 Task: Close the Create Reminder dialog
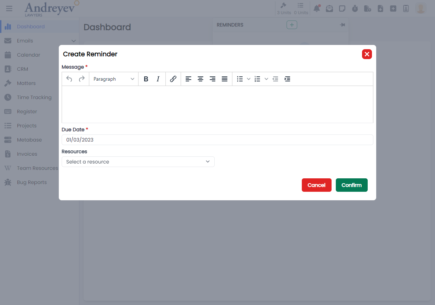click(367, 54)
